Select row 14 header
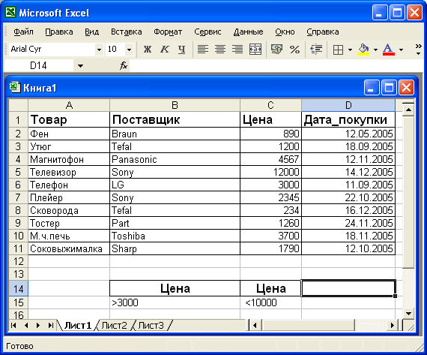Viewport: 427px width, 355px height. (18, 289)
